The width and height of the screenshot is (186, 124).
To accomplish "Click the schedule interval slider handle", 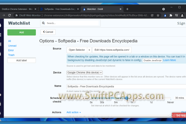I will click(x=127, y=98).
